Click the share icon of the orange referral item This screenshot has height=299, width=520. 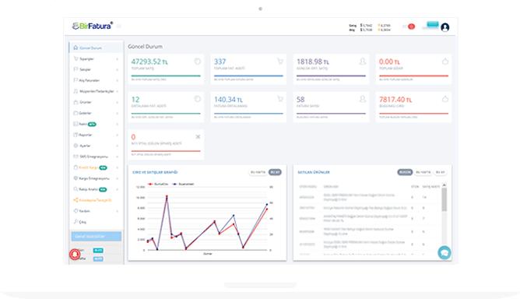click(x=76, y=200)
